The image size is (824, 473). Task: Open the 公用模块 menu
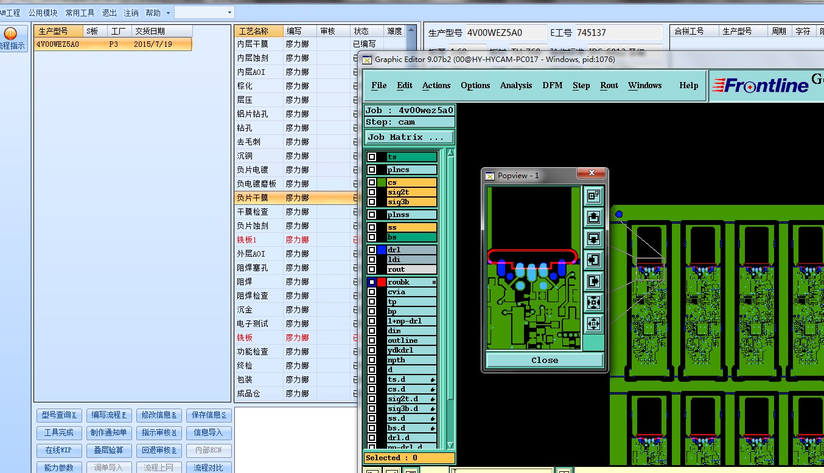tap(43, 13)
